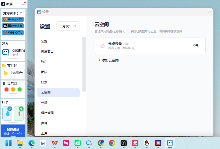
Task: Click the orange signal light
Action: point(13,89)
